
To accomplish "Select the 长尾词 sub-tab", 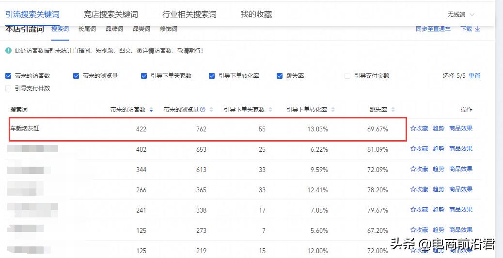I will 87,29.
